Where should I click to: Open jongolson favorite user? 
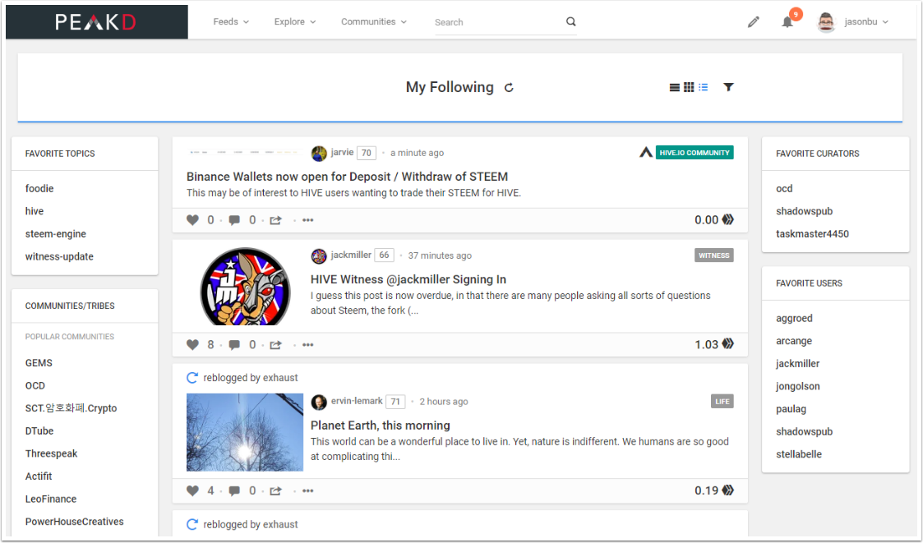797,387
